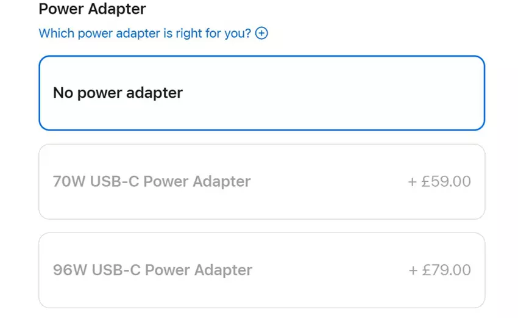Viewport: 518px width, 318px height.
Task: Open "Which power adapter is right for you?" link
Action: click(x=144, y=33)
